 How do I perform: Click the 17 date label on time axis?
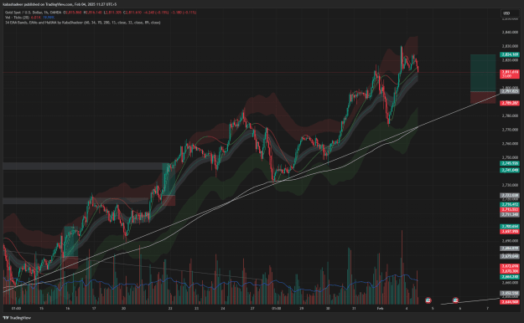[x=94, y=308]
